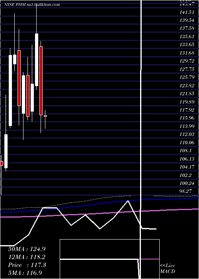Screen dimensions: 199x279
Task: Click the 12MA : 118.2 readout
Action: tap(27, 257)
